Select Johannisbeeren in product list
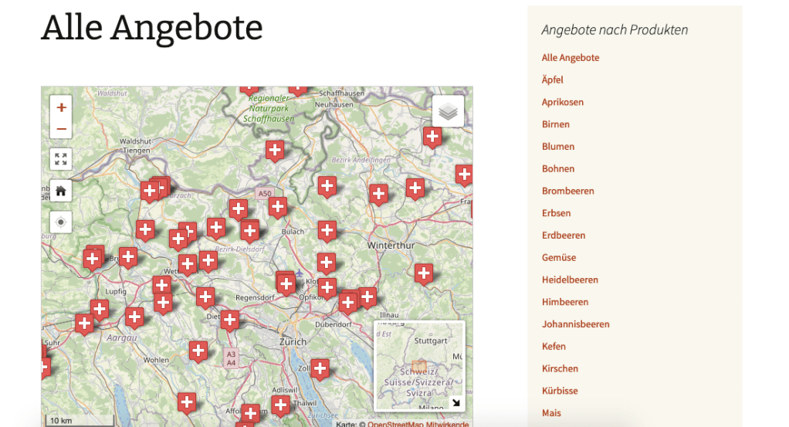 (x=575, y=324)
